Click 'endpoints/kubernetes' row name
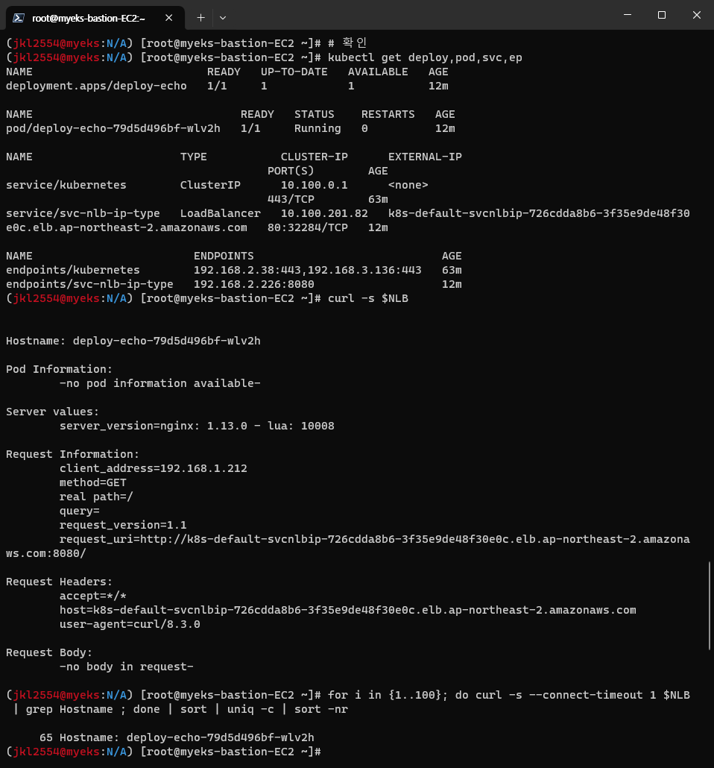 (x=73, y=270)
